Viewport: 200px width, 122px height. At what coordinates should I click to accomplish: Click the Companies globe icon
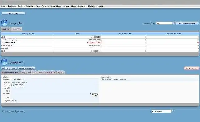click(4, 23)
